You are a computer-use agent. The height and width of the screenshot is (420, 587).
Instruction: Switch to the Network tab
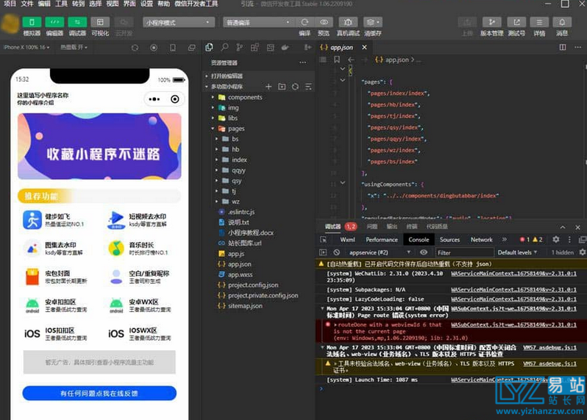point(481,240)
